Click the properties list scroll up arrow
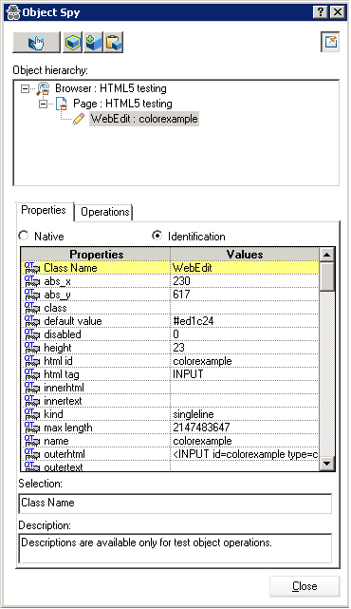 pyautogui.click(x=327, y=255)
